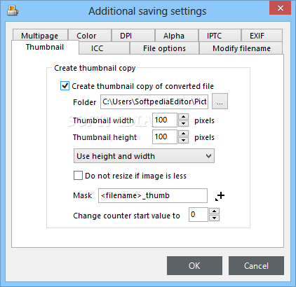The width and height of the screenshot is (296, 287).
Task: Decrease Thumbnail width with down arrow
Action: tap(184, 123)
